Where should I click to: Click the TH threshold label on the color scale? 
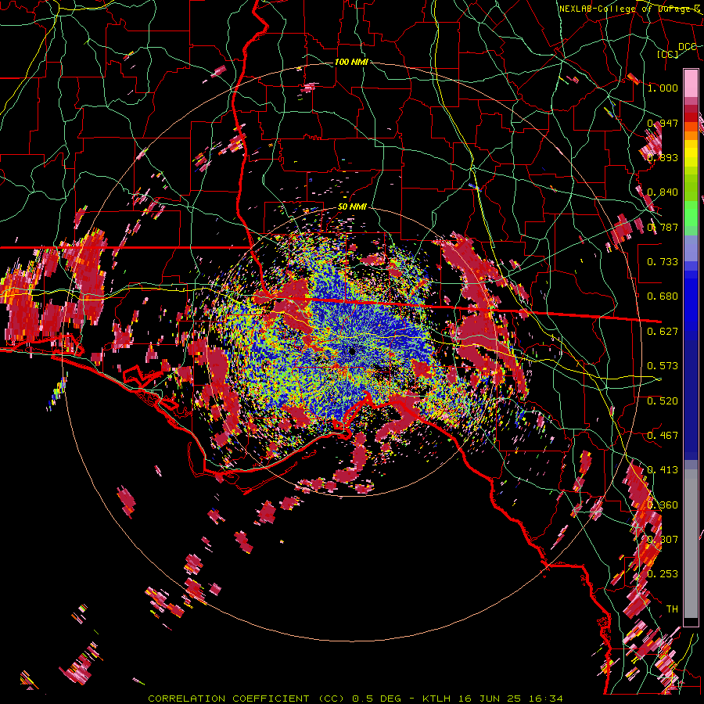(x=672, y=609)
